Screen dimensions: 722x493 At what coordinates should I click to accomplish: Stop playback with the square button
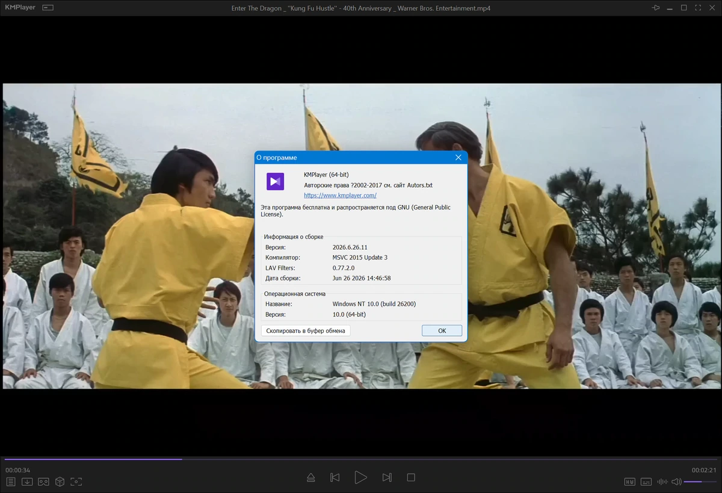click(x=411, y=477)
